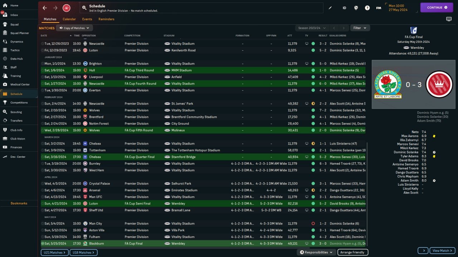Open Squad Planner in the sidebar
This screenshot has width=458, height=257.
19,33
